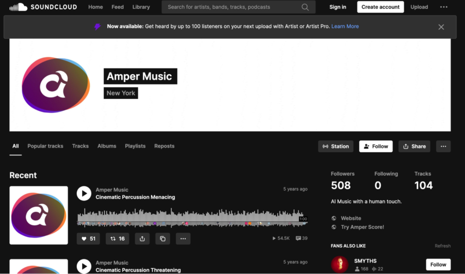Click the 54.5K plays count
This screenshot has height=274, width=465.
(281, 238)
